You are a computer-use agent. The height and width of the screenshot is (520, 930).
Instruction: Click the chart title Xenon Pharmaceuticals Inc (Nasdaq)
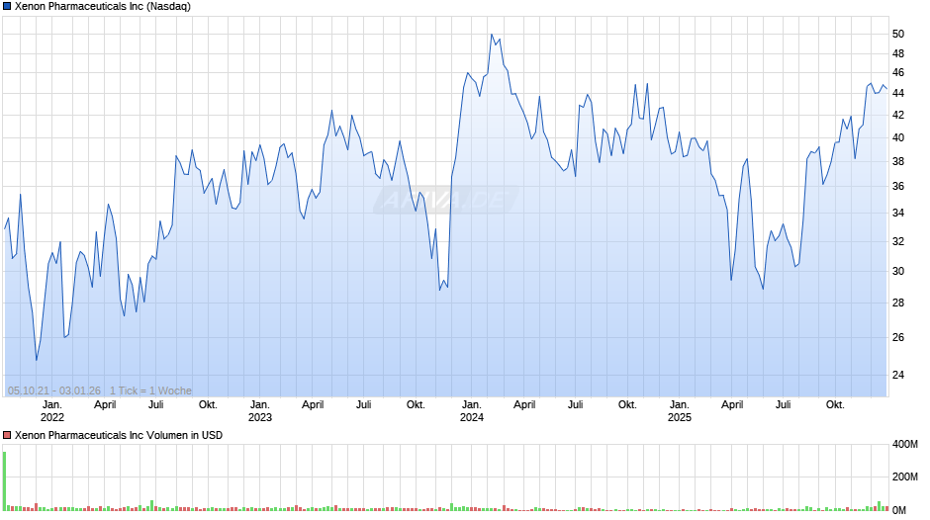[103, 7]
